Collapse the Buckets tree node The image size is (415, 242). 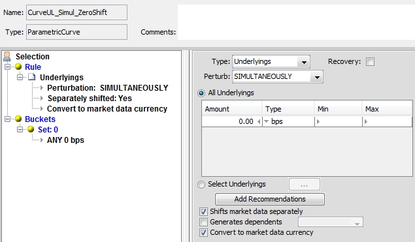click(x=7, y=119)
